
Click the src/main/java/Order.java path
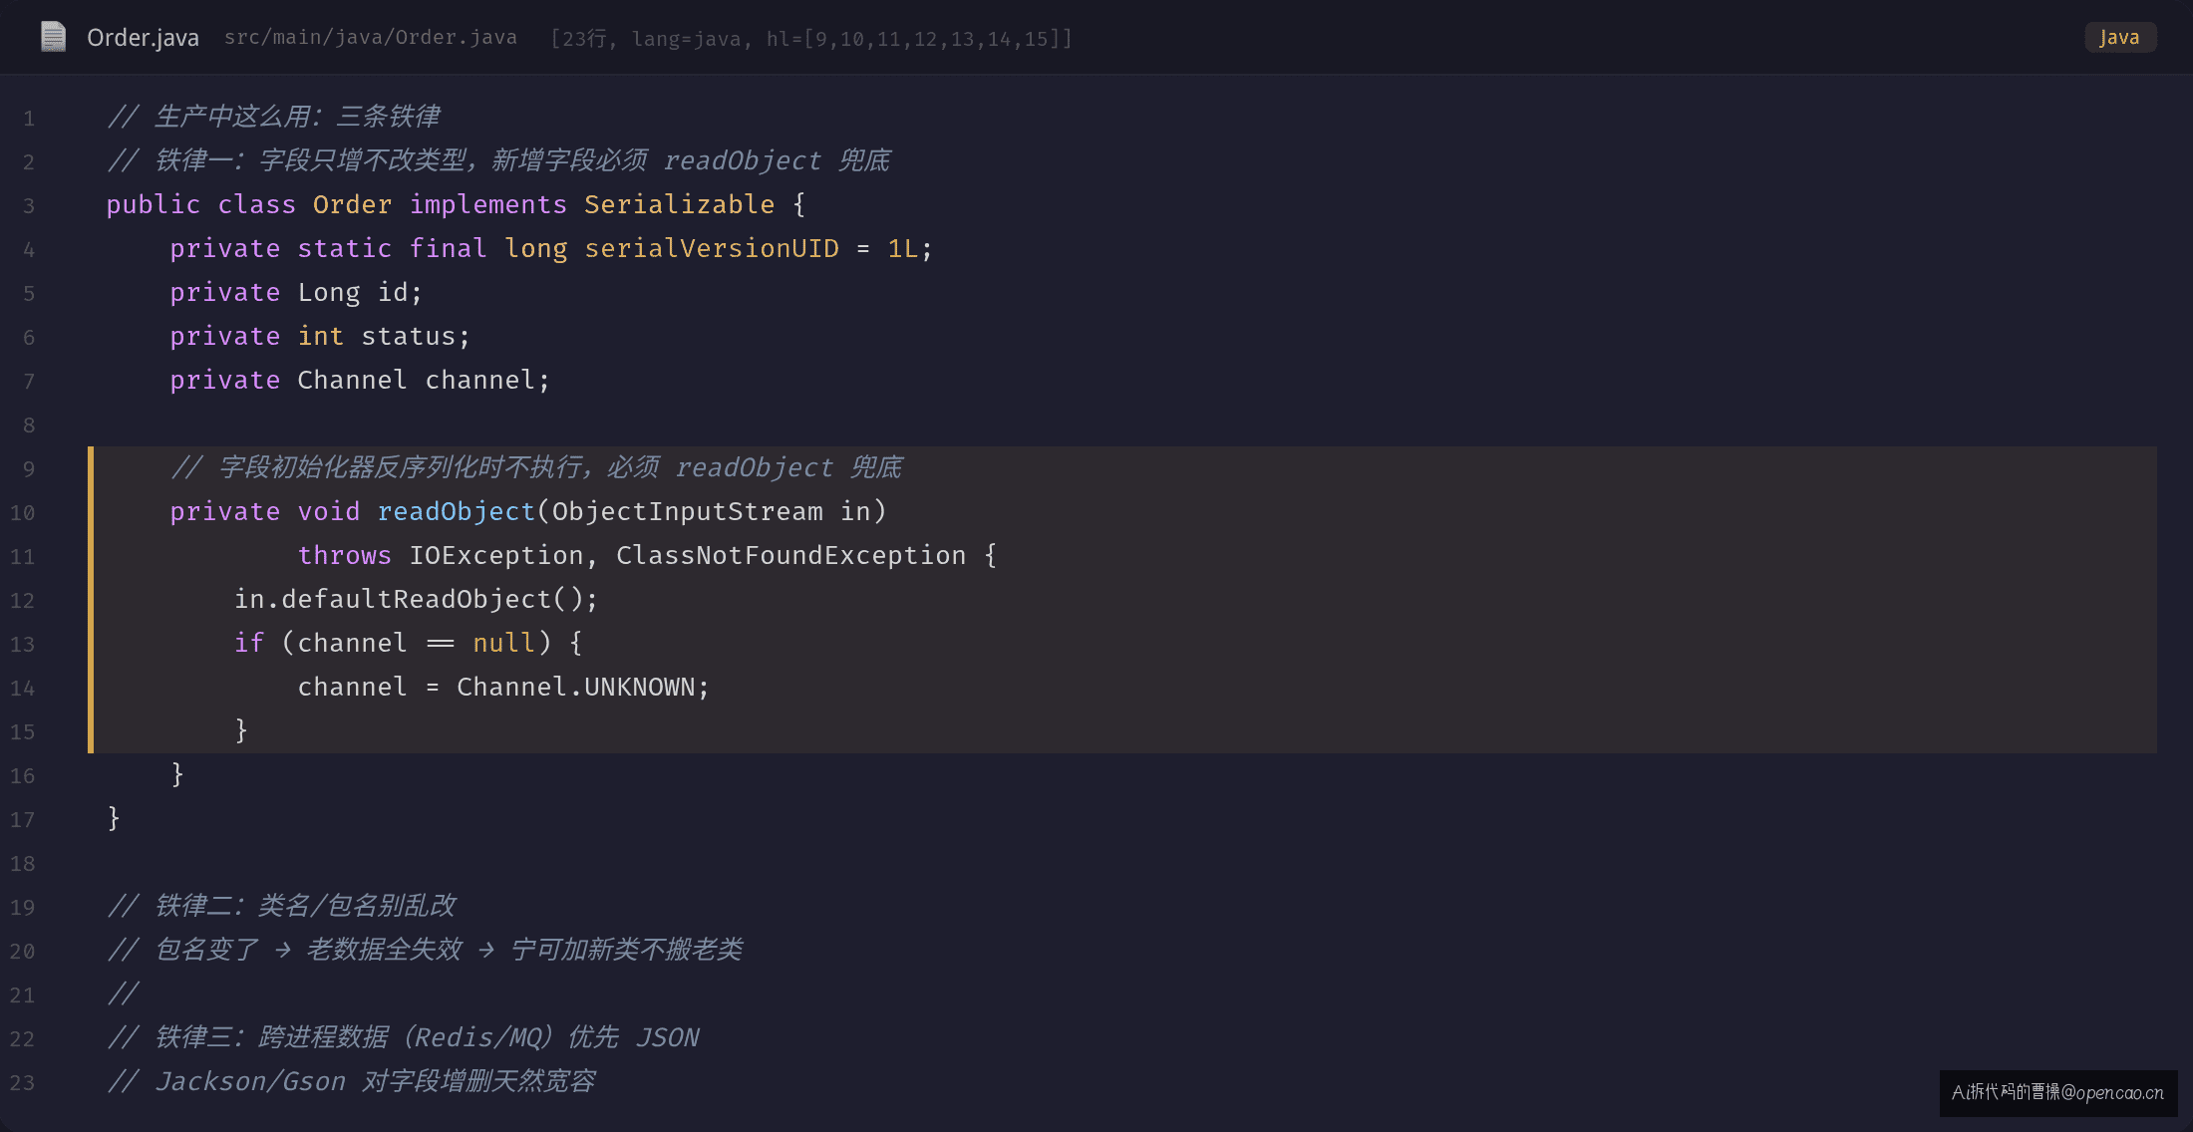[x=370, y=38]
